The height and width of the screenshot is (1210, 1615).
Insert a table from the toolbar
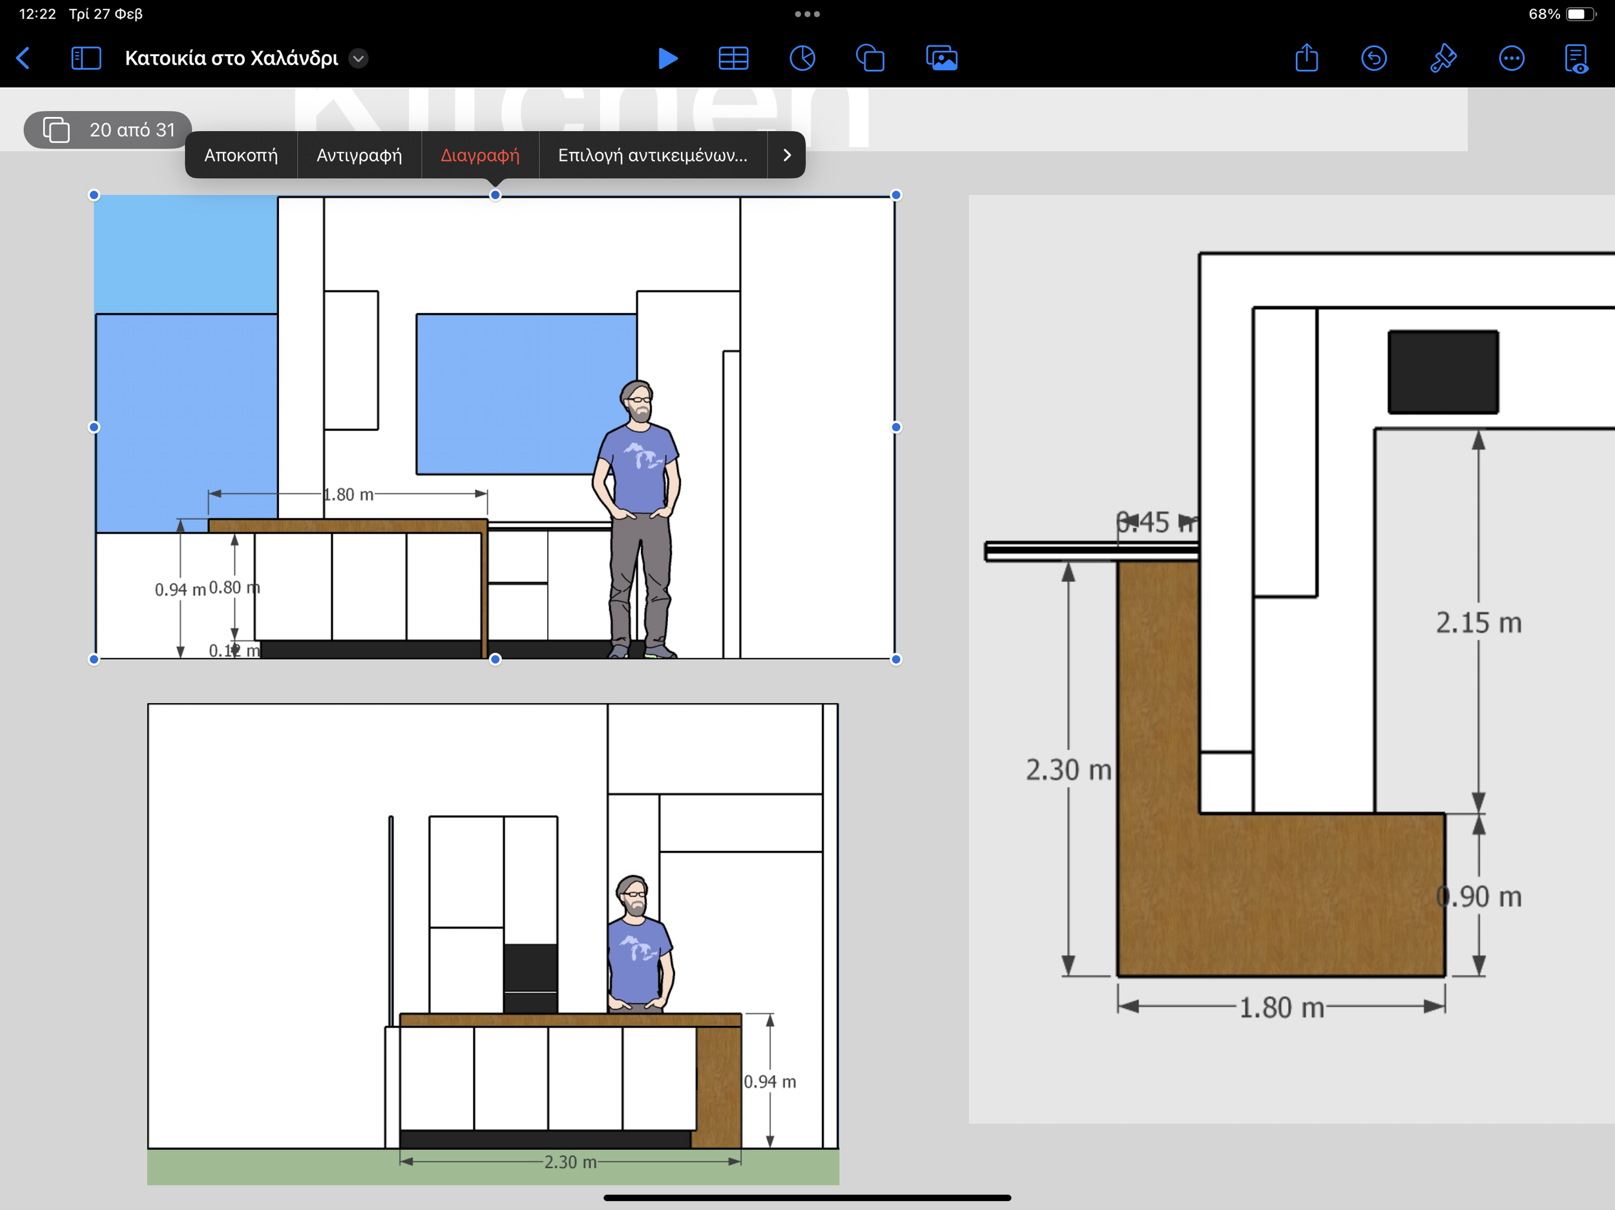(x=733, y=57)
